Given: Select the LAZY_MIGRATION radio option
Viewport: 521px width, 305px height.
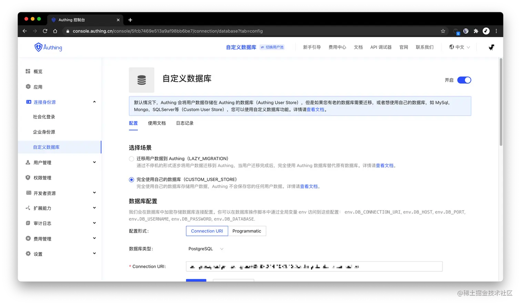Looking at the screenshot, I should point(131,159).
